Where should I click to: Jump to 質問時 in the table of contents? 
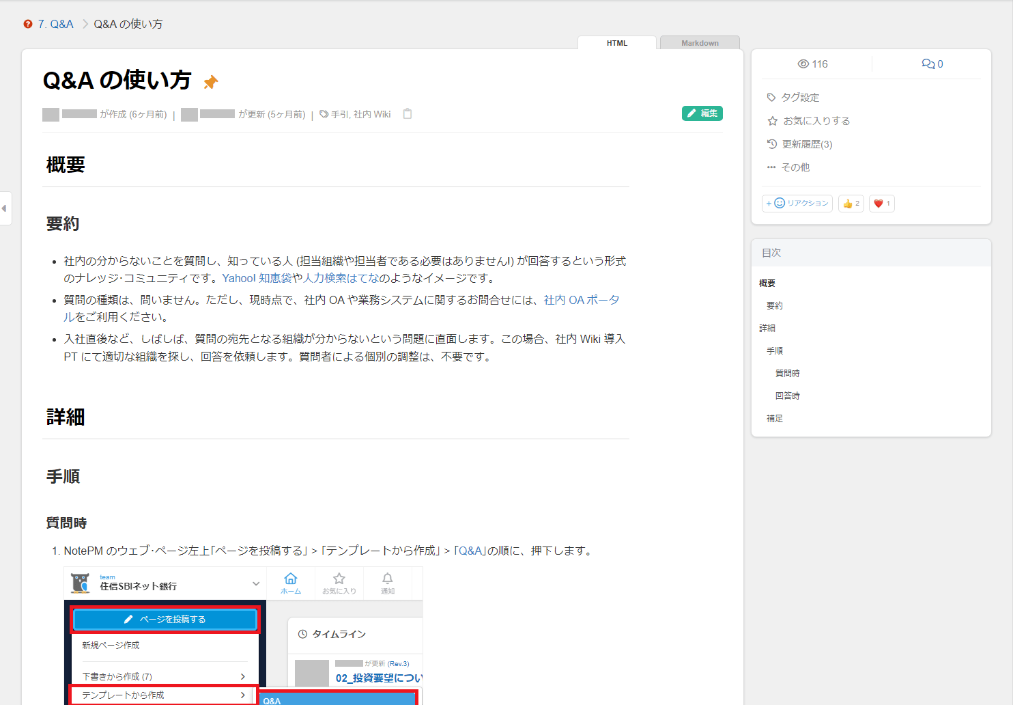tap(788, 374)
